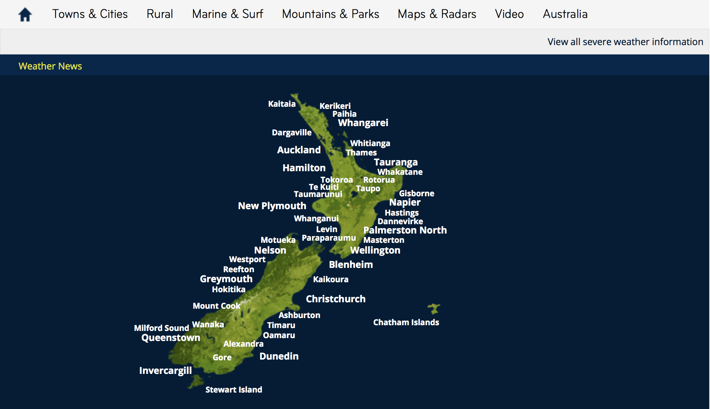710x409 pixels.
Task: Click Queenstown label on the map
Action: click(x=171, y=338)
